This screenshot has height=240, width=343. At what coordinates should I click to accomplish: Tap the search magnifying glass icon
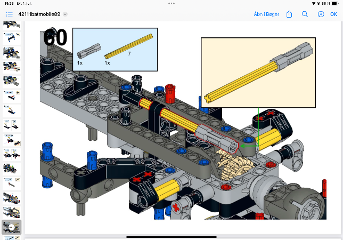pos(304,14)
